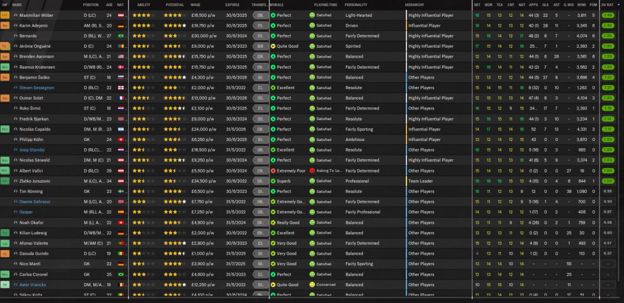The width and height of the screenshot is (624, 303).
Task: Open Brenden Aaronson's player profile
Action: pos(37,57)
